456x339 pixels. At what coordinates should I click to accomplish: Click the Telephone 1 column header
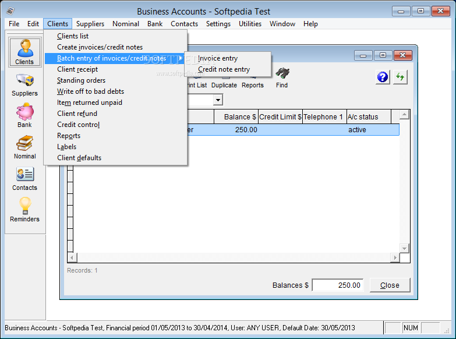coord(324,116)
